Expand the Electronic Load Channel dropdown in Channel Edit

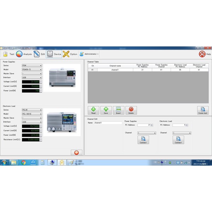tap(182, 133)
